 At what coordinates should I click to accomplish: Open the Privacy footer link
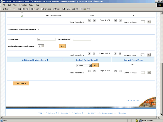tap(51, 113)
